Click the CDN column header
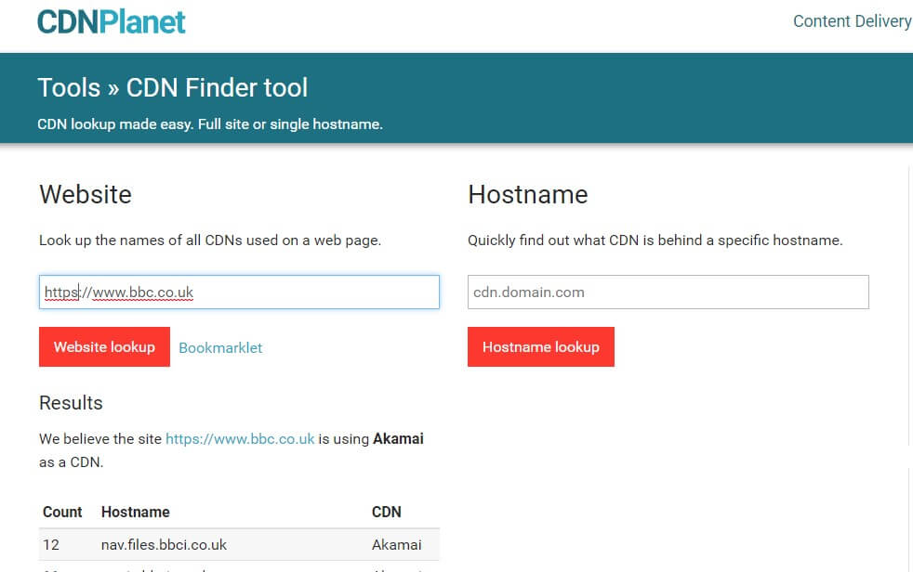913x572 pixels. tap(386, 512)
